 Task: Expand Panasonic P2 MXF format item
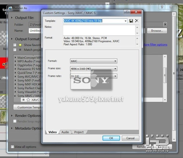(15, 69)
